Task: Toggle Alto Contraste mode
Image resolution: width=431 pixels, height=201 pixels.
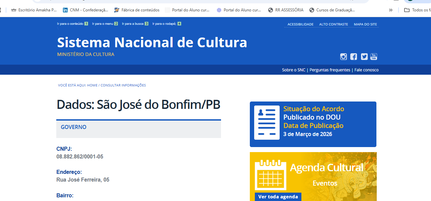Action: tap(334, 24)
